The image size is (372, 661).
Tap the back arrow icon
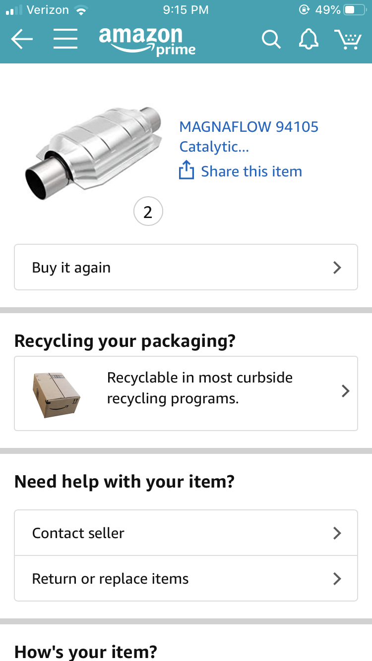pos(22,39)
